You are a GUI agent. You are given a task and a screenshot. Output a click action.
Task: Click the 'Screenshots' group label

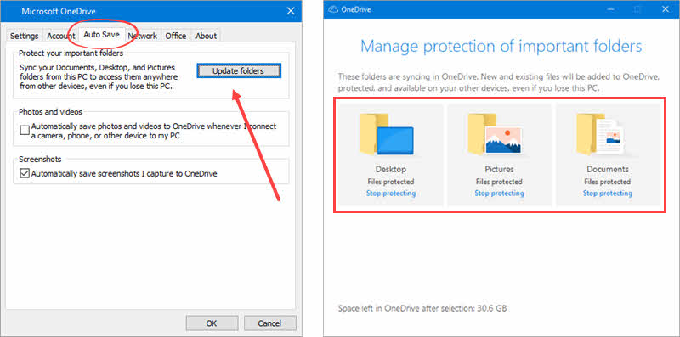coord(40,160)
